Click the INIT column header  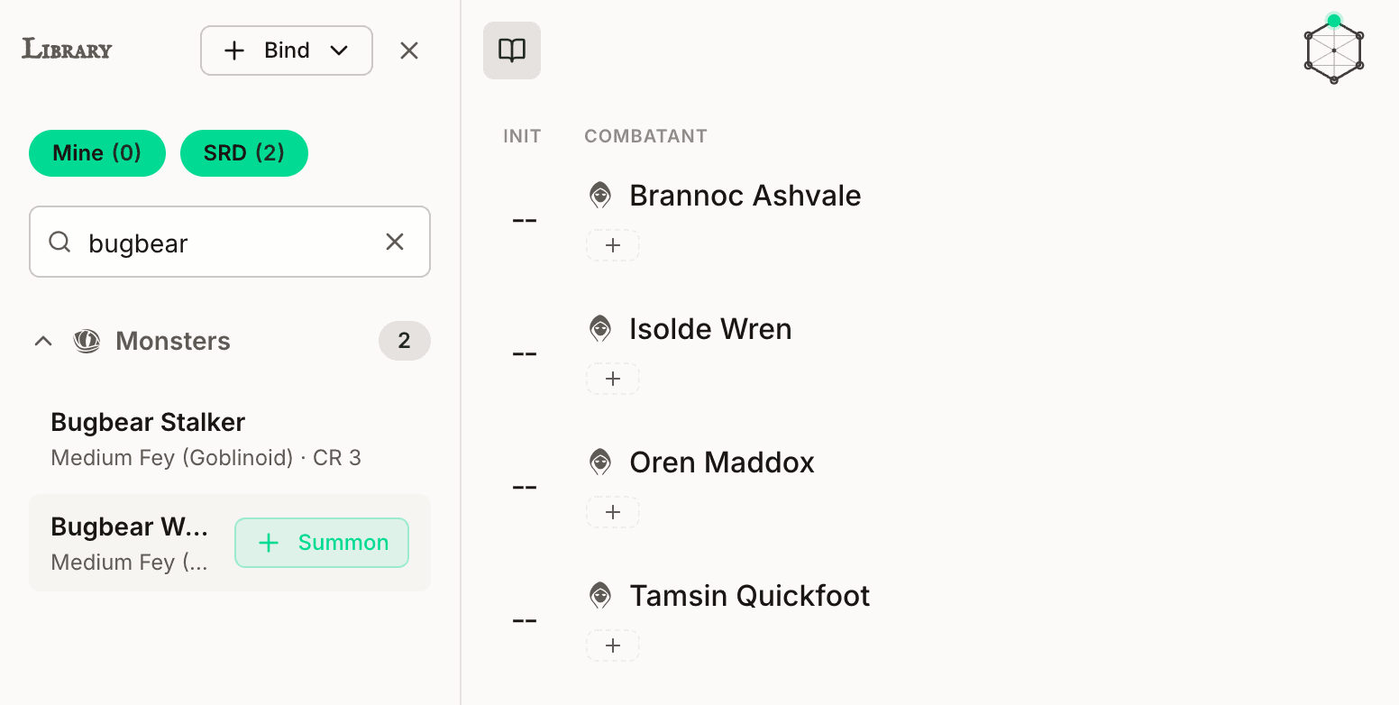522,136
